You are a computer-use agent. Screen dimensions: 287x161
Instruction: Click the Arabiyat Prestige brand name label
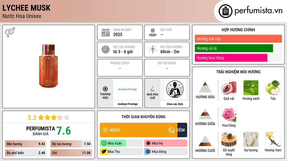tap(128, 104)
